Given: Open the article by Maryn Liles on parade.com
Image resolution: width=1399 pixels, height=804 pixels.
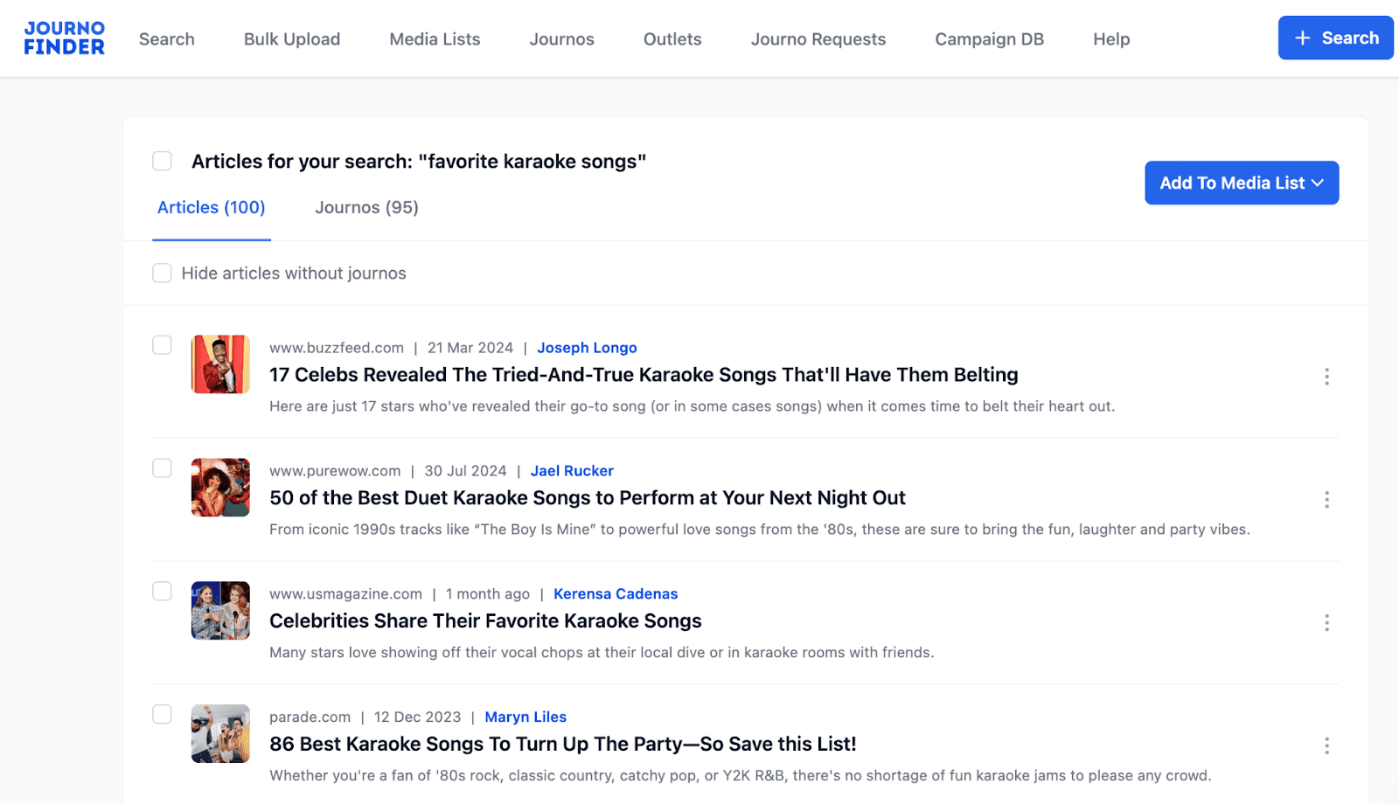Looking at the screenshot, I should pyautogui.click(x=562, y=744).
